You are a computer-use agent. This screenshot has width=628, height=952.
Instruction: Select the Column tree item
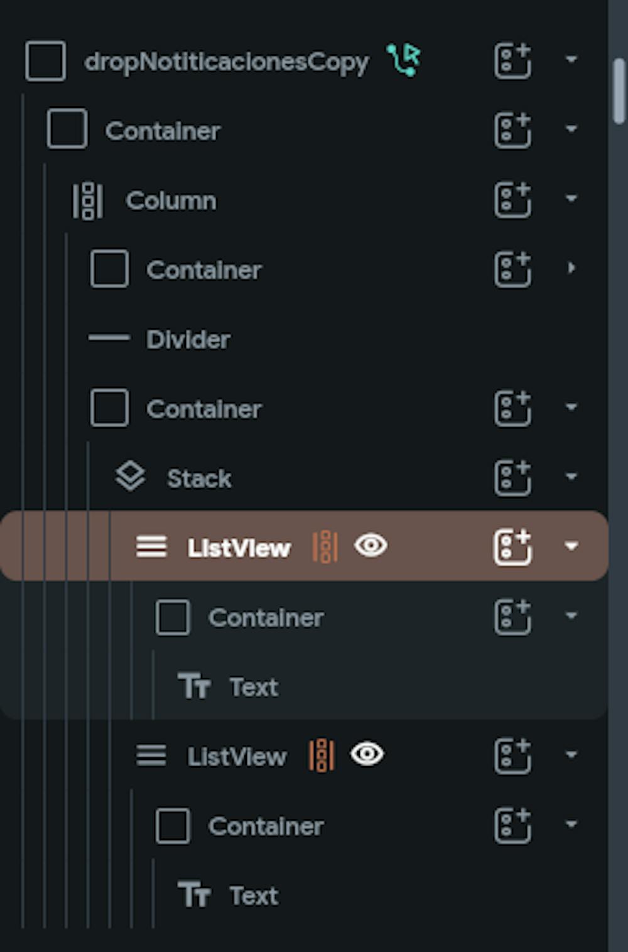click(171, 201)
